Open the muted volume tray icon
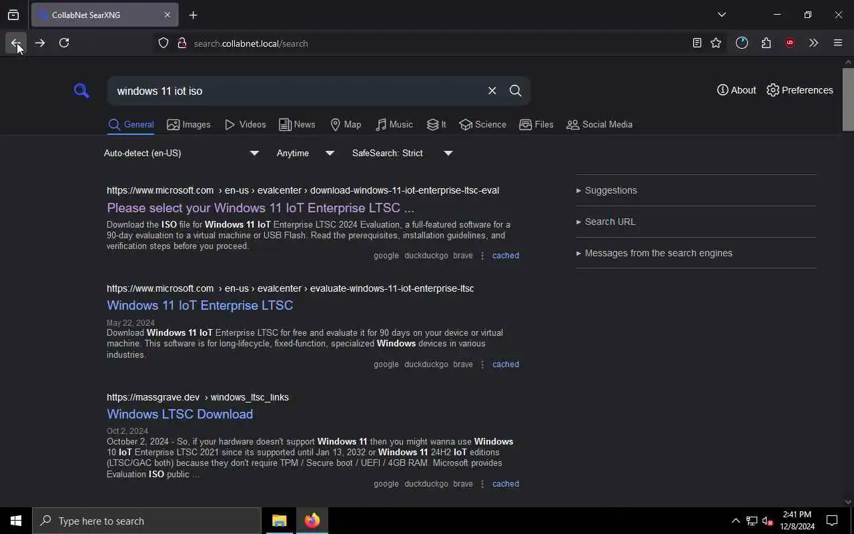The width and height of the screenshot is (854, 534). (768, 521)
